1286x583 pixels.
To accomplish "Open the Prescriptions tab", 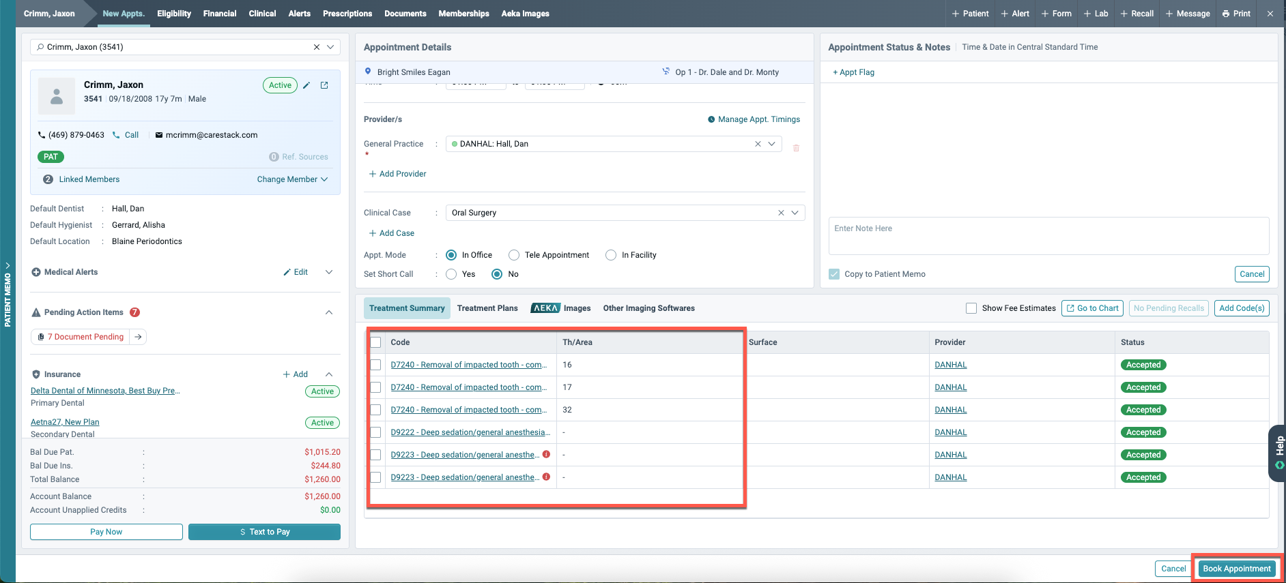I will [x=347, y=14].
